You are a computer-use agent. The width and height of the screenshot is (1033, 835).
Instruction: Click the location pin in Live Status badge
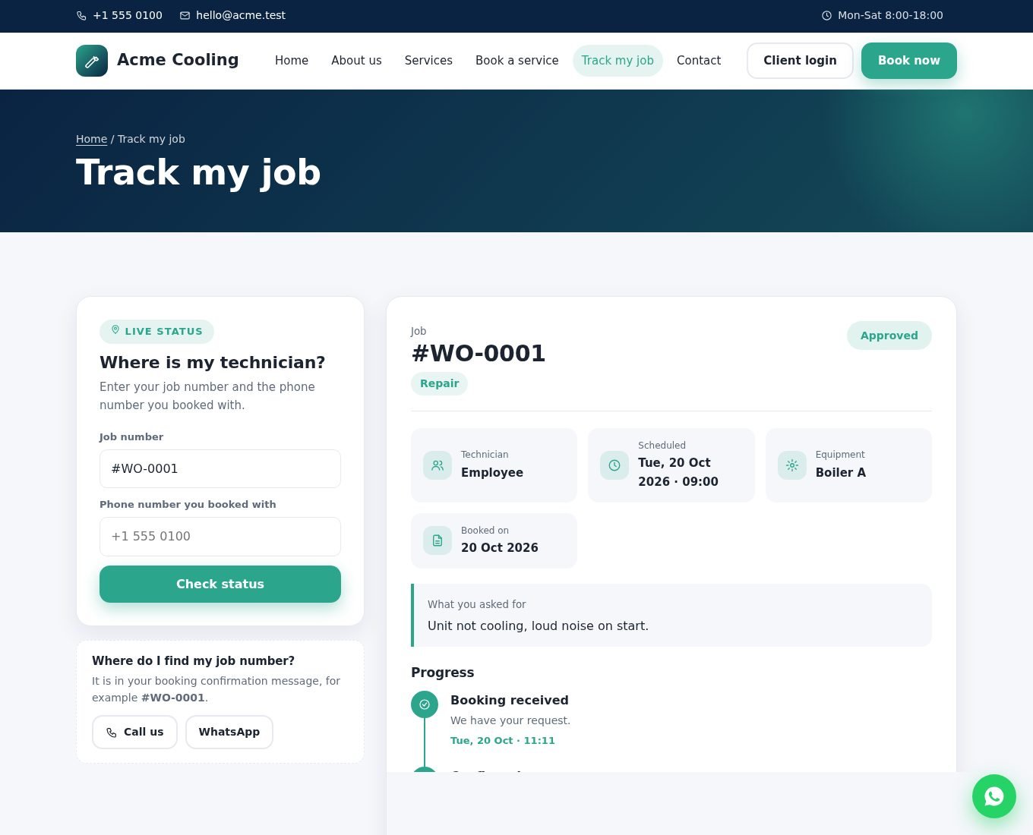pos(115,330)
